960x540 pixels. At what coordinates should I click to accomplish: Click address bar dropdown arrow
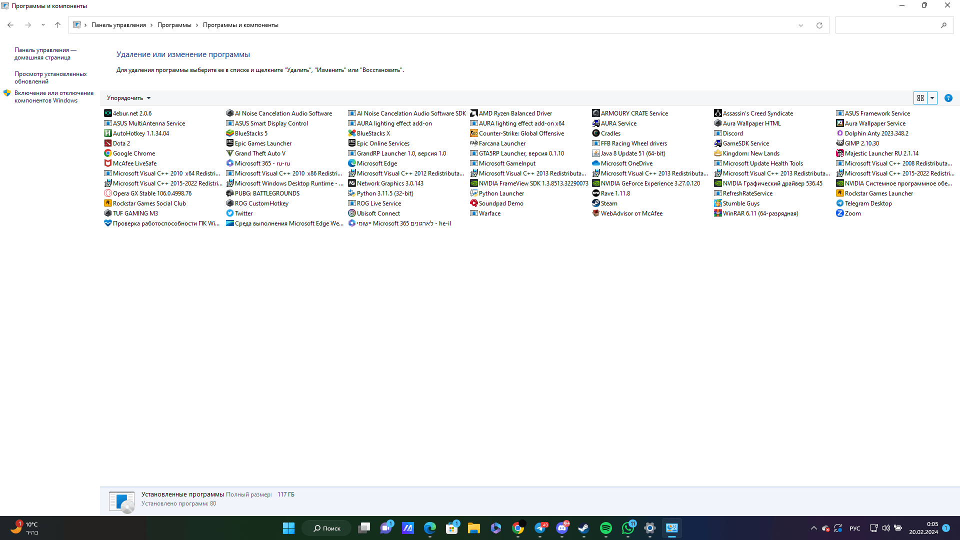(801, 24)
